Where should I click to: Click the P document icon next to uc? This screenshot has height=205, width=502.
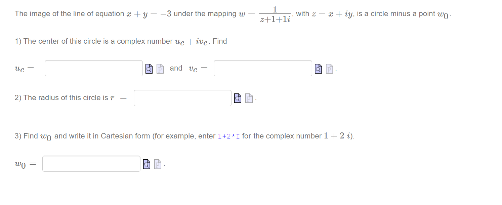(160, 69)
